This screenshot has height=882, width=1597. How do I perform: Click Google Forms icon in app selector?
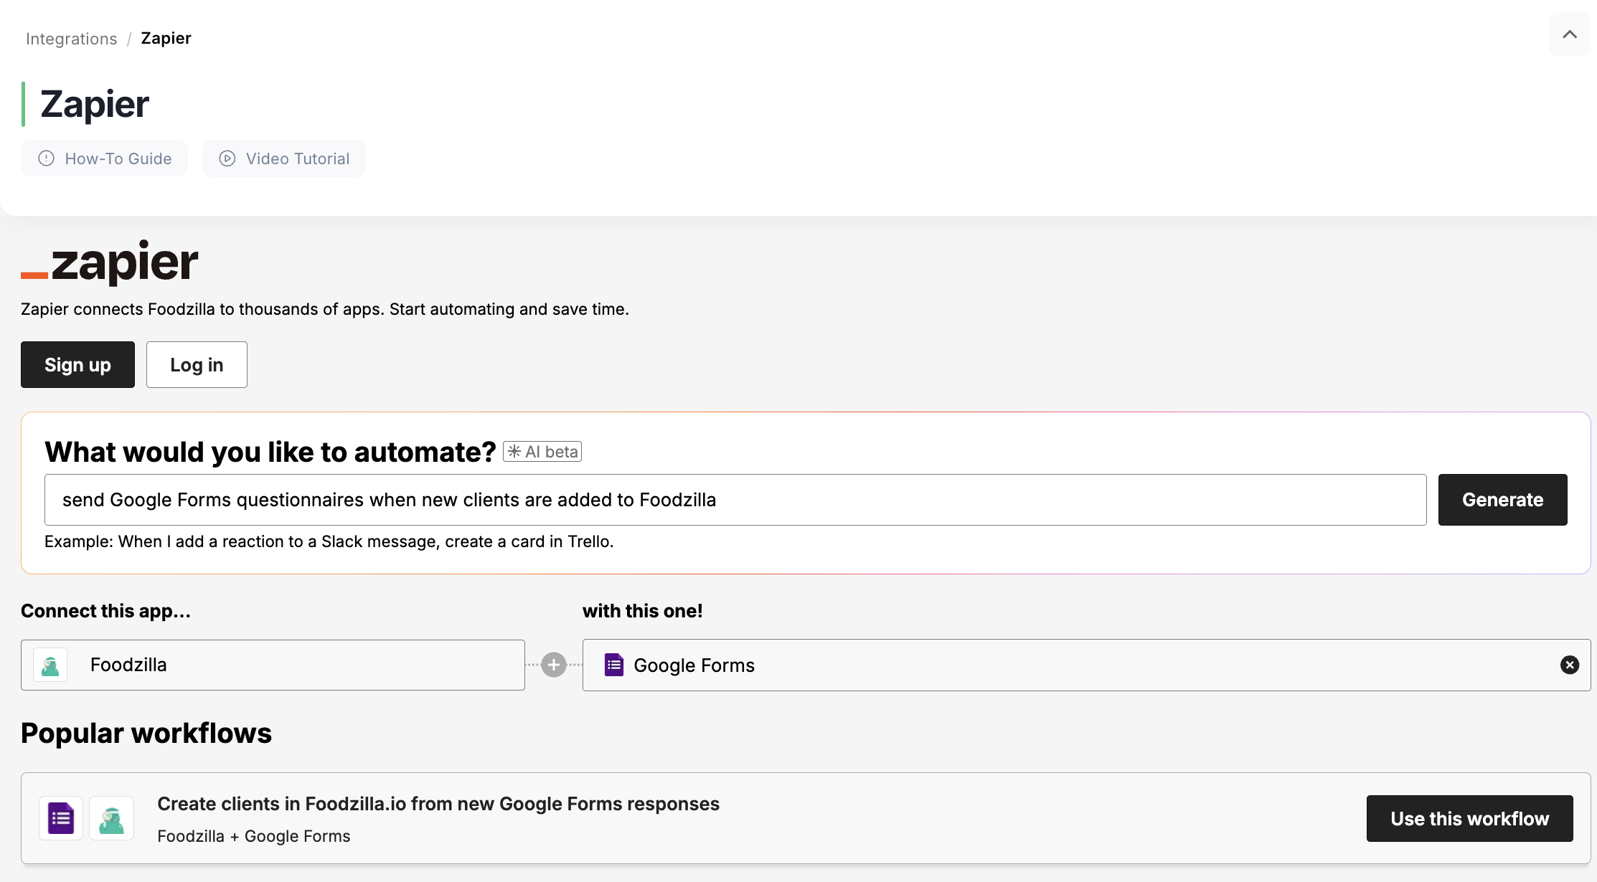(614, 665)
